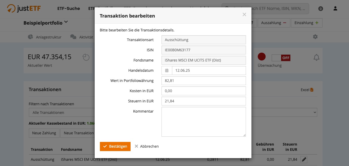Screen dimensions: 349x166
Task: Switch to the Aktivität tab
Action: click(82, 37)
